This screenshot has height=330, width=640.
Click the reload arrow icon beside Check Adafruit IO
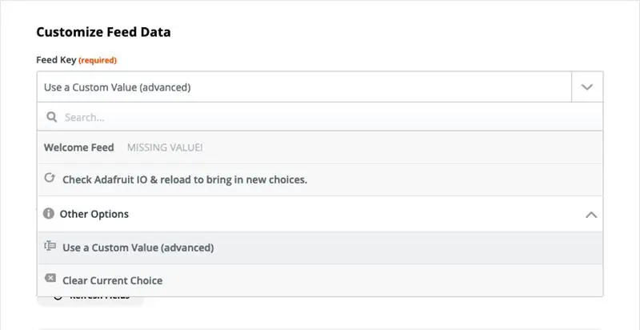pyautogui.click(x=50, y=178)
